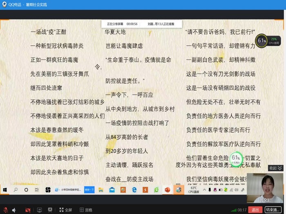Open the Mail app on the taskbar

pyautogui.click(x=112, y=190)
